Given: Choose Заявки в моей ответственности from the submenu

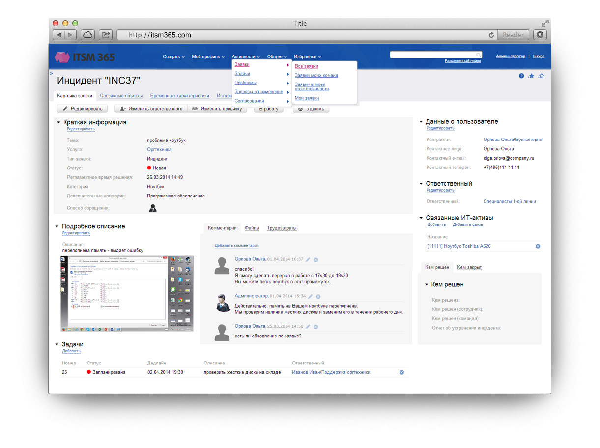Looking at the screenshot, I should [312, 87].
